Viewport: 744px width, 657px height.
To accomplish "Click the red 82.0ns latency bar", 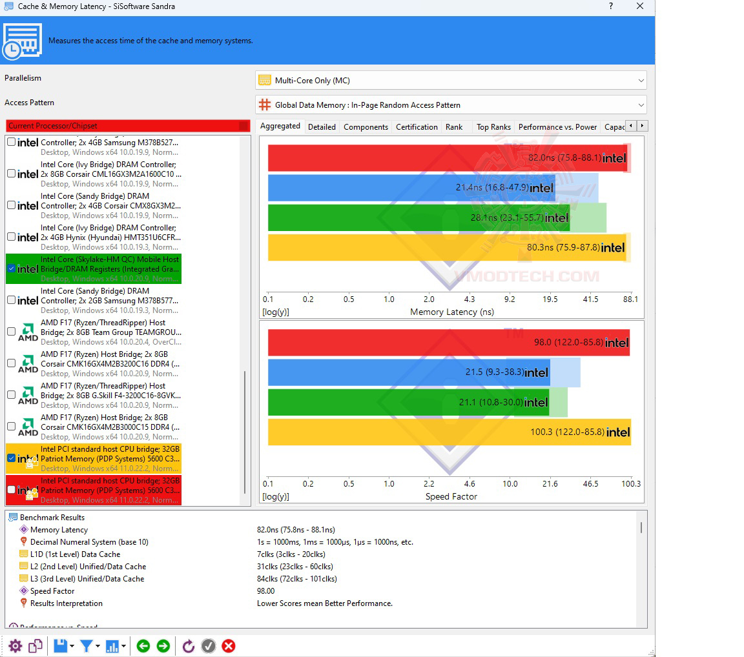I will (x=447, y=158).
